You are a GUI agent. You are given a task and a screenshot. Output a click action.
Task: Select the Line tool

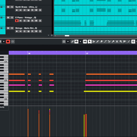(x=129, y=42)
